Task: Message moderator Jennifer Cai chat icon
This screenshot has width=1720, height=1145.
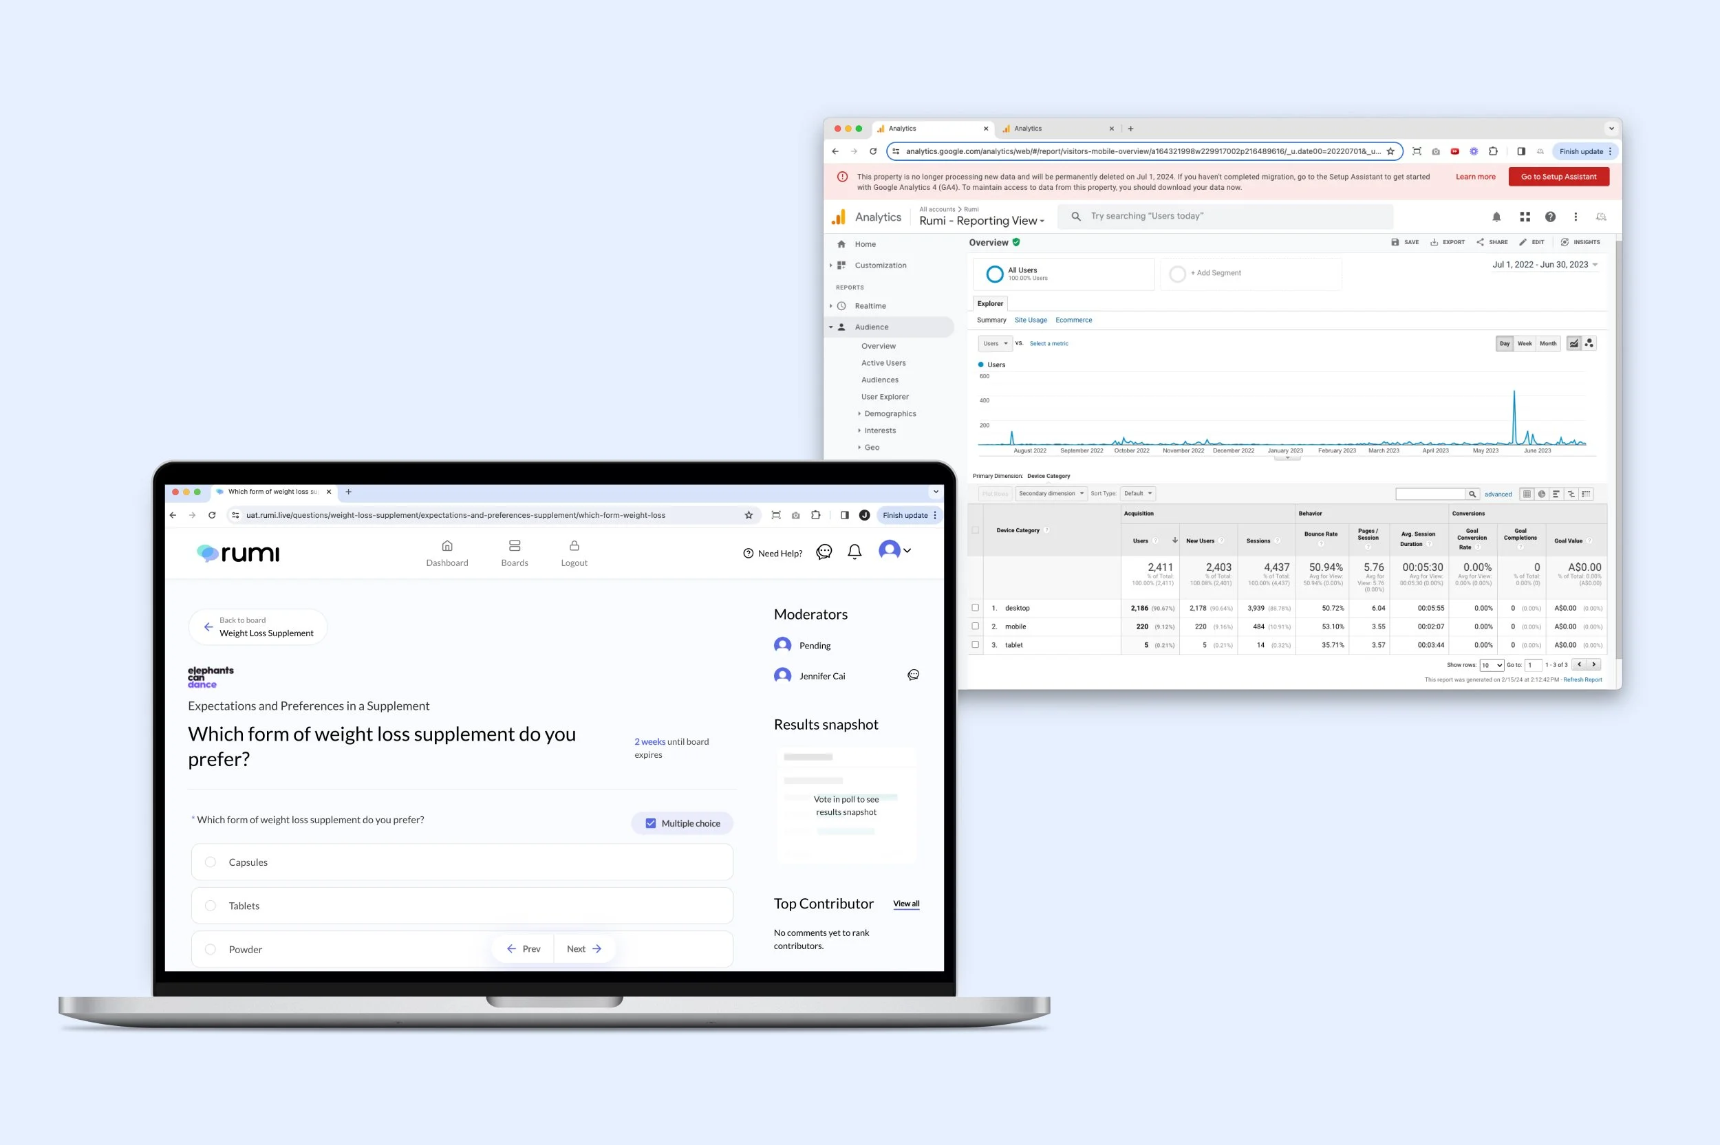Action: tap(913, 675)
